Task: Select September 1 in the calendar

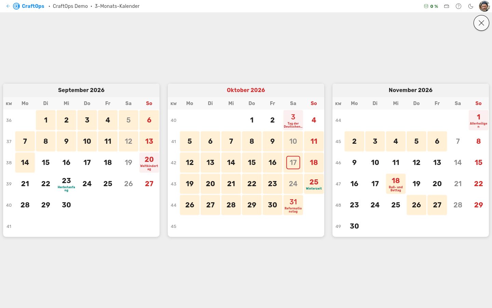Action: coord(46,120)
